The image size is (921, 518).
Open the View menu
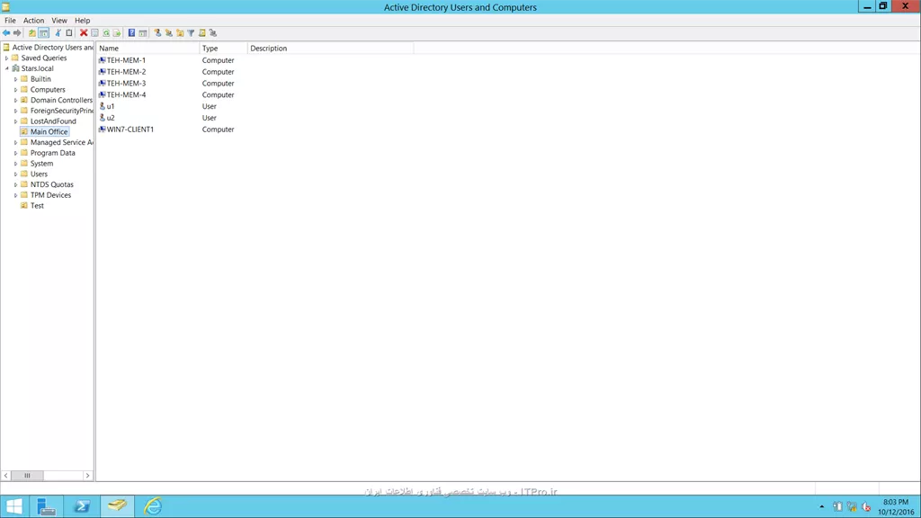tap(58, 21)
